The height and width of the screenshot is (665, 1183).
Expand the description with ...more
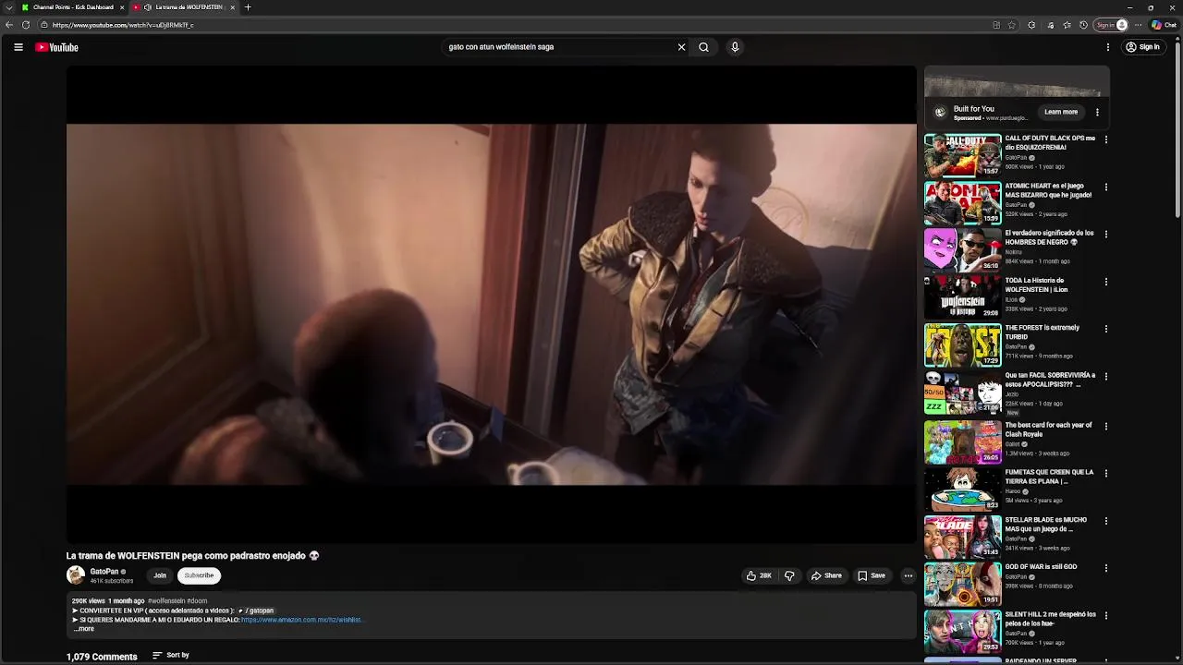coord(83,629)
